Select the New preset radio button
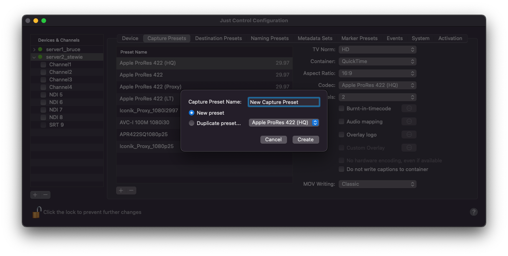The height and width of the screenshot is (256, 508). point(192,113)
